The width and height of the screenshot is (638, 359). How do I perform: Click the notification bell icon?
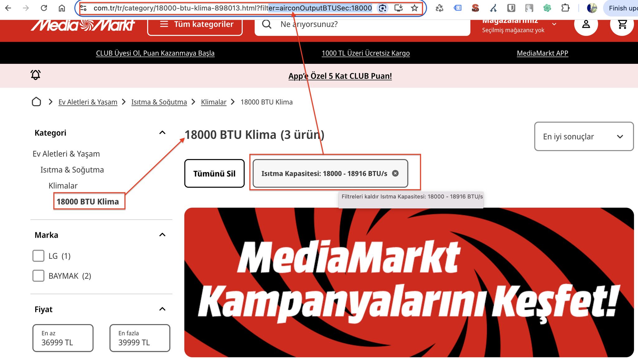(x=36, y=75)
